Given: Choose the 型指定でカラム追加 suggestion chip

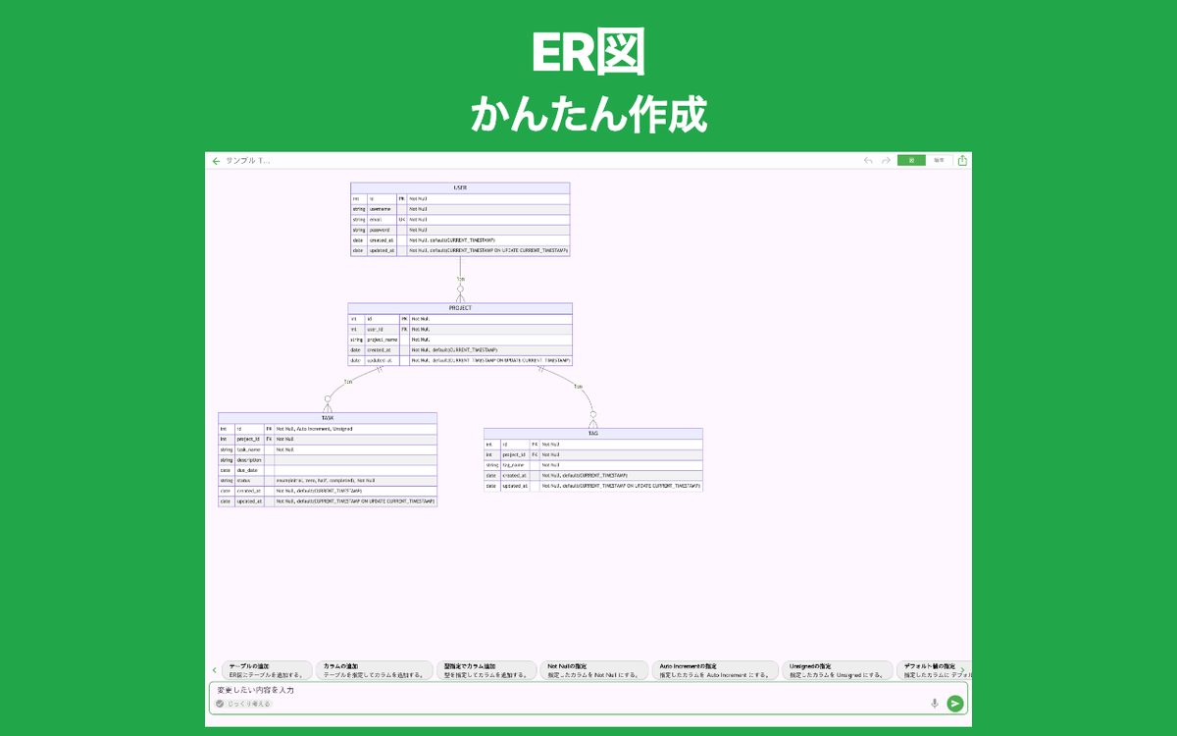Looking at the screenshot, I should (486, 670).
